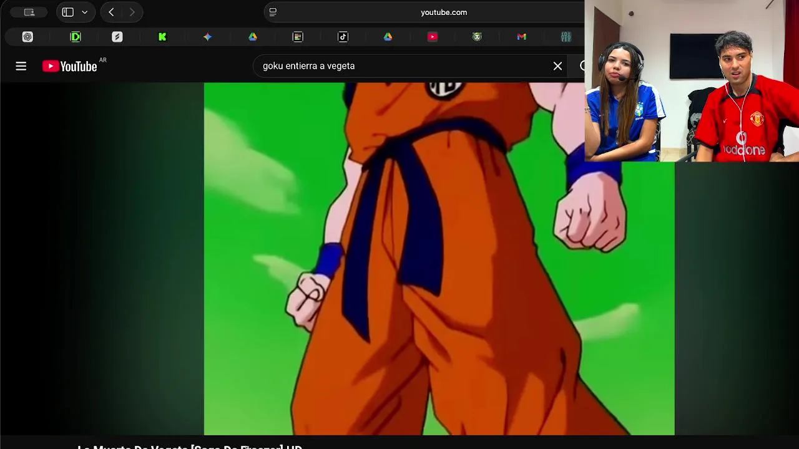The width and height of the screenshot is (799, 449).
Task: Open the red YouTube favorite tab
Action: coord(433,37)
